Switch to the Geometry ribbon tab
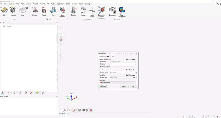This screenshot has height=118, width=221. pos(29,4)
